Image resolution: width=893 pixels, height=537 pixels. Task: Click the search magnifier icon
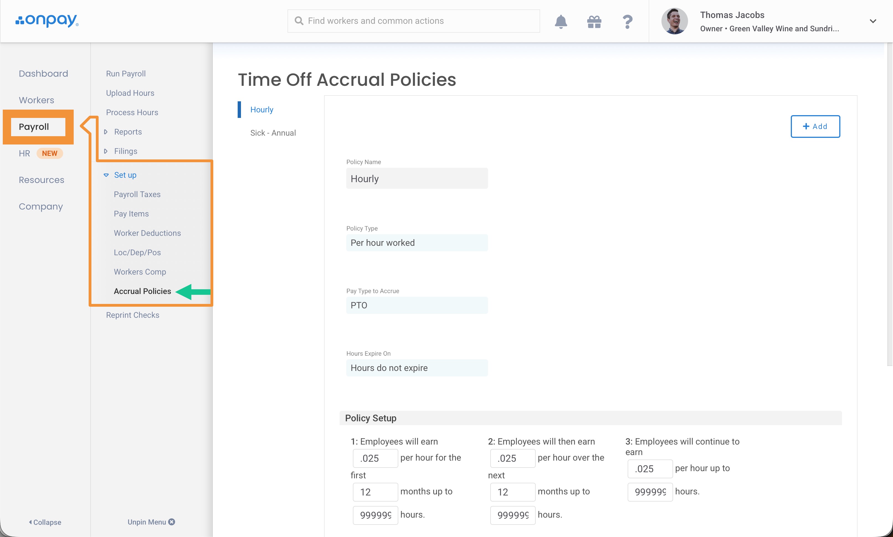(299, 21)
